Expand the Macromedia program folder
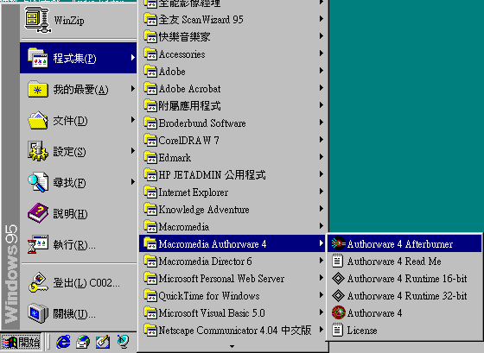Image resolution: width=484 pixels, height=353 pixels. coord(233,227)
